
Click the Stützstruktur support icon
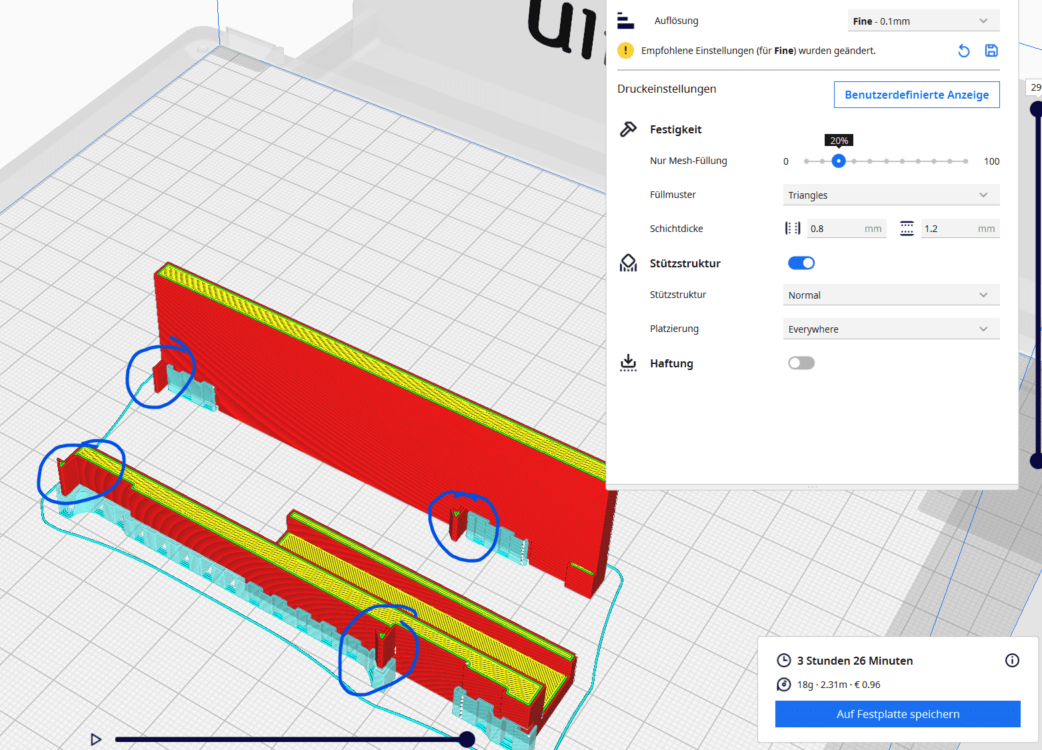click(628, 263)
